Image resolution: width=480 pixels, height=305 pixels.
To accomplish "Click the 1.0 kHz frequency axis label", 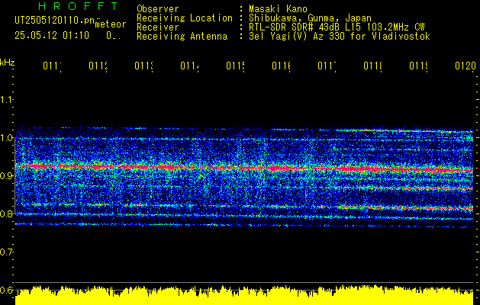I will click(x=6, y=138).
